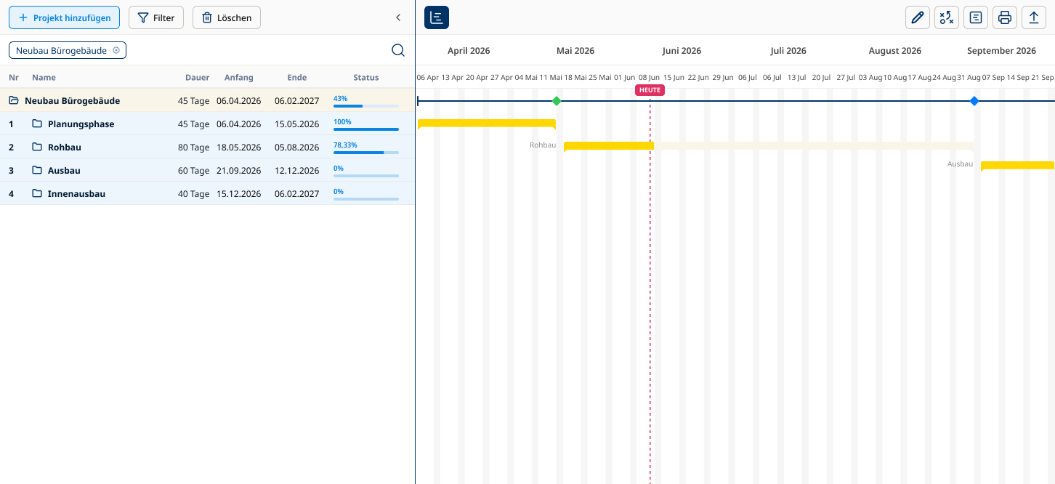Sort by the Dauer column header

(197, 78)
